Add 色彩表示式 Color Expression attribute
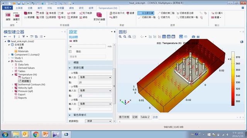The height and width of the screenshot is (138, 247). (117, 13)
